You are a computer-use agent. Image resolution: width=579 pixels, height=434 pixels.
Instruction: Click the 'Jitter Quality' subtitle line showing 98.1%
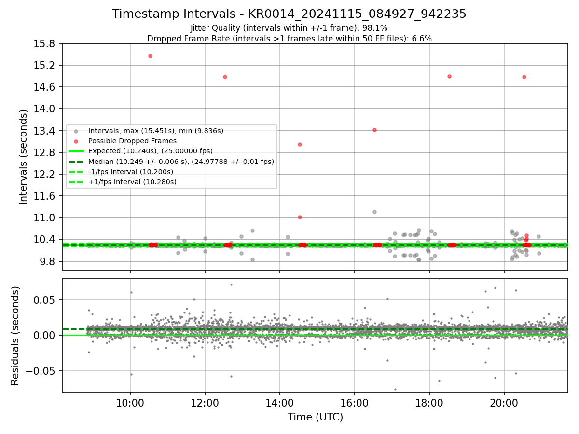(x=289, y=28)
